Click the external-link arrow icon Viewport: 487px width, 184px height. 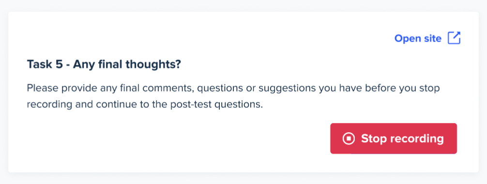click(x=454, y=38)
